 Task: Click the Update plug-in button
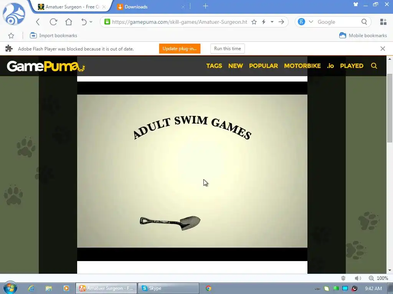point(180,49)
